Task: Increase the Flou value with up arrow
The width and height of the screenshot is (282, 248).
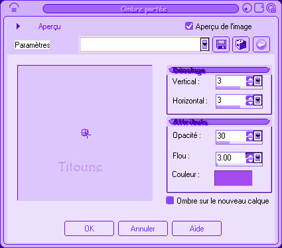Action: [249, 155]
